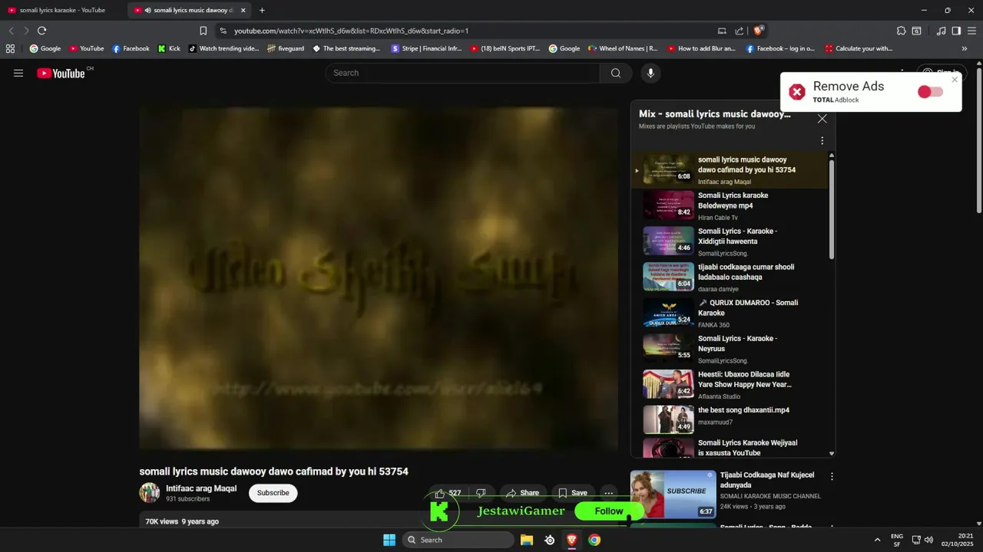Expand the bookmarks overflow chevron

(964, 48)
